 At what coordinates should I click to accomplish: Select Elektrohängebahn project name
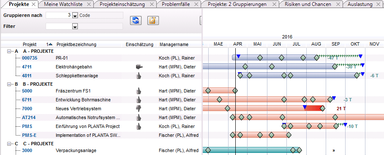coord(74,67)
